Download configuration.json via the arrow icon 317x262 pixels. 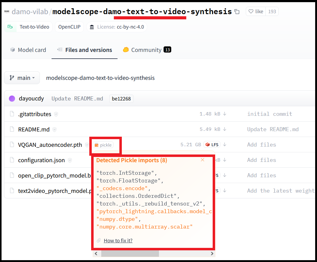[225, 160]
